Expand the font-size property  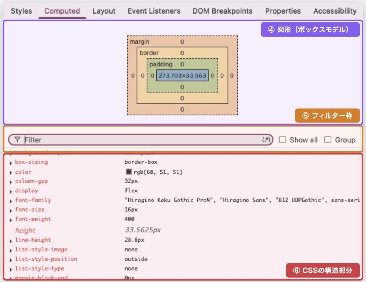(11, 211)
